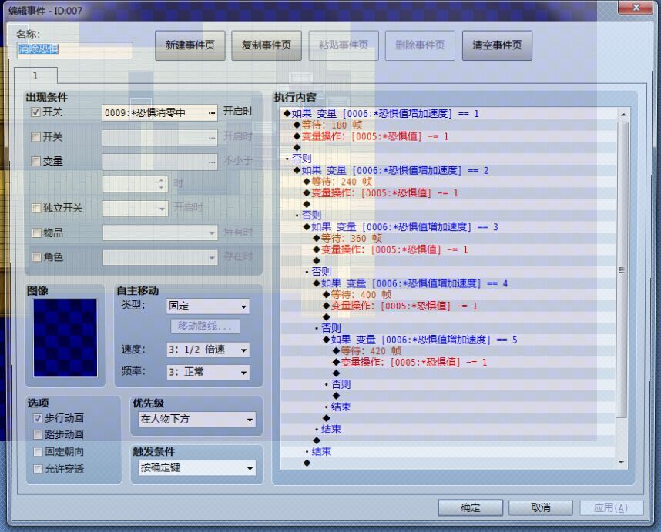Image resolution: width=661 pixels, height=532 pixels.
Task: Enable the second 开关 condition checkbox
Action: [36, 137]
